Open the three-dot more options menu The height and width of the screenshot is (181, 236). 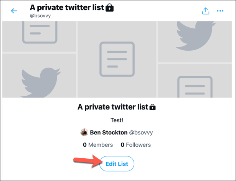pyautogui.click(x=220, y=11)
